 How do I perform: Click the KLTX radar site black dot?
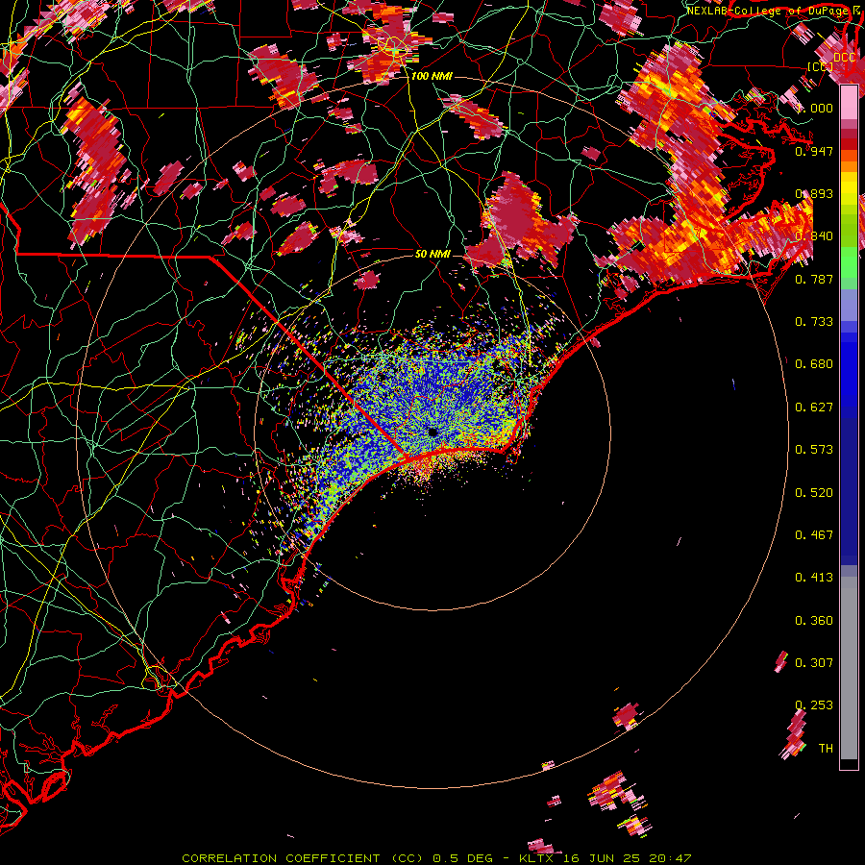tap(432, 432)
